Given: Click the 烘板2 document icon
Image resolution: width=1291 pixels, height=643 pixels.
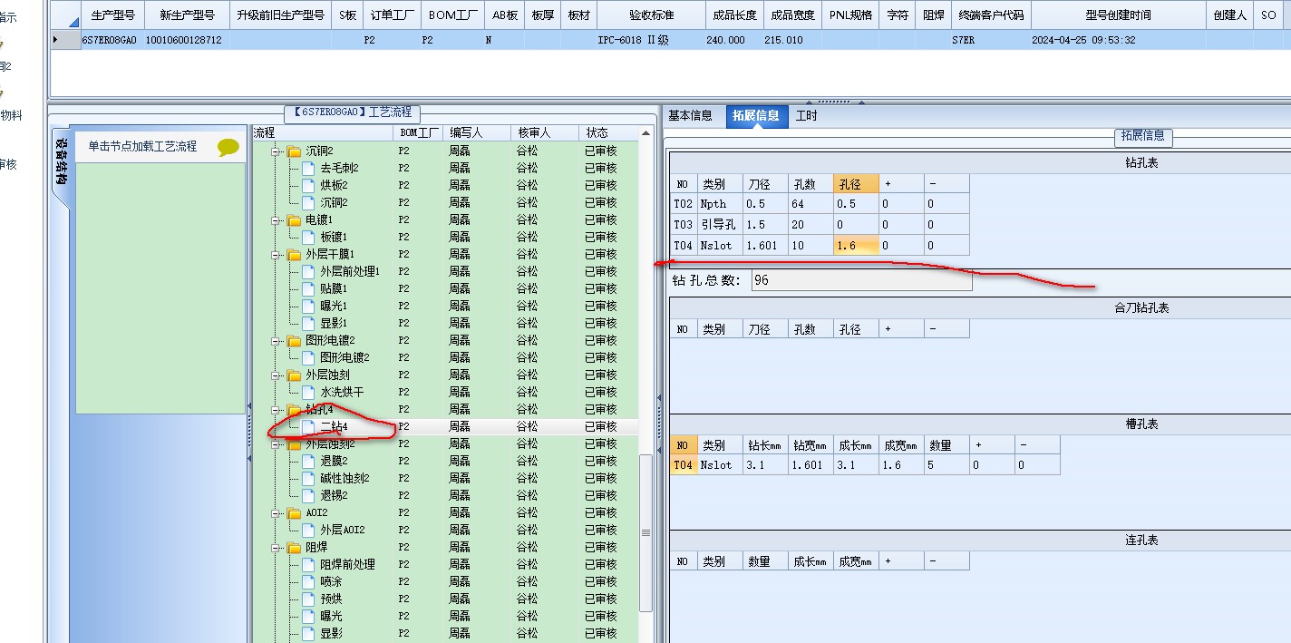Looking at the screenshot, I should (309, 186).
